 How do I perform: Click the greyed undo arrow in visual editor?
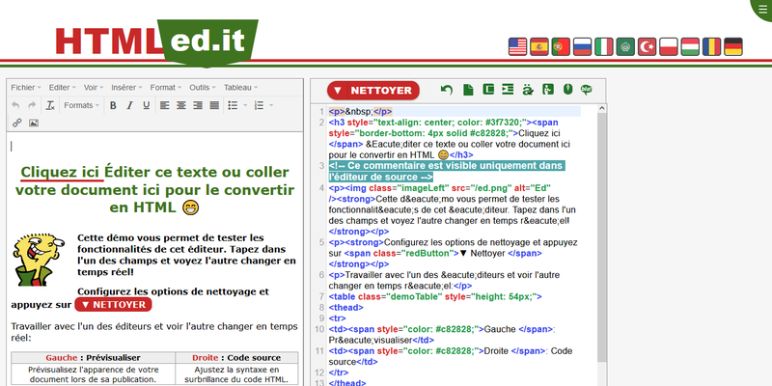[x=15, y=105]
